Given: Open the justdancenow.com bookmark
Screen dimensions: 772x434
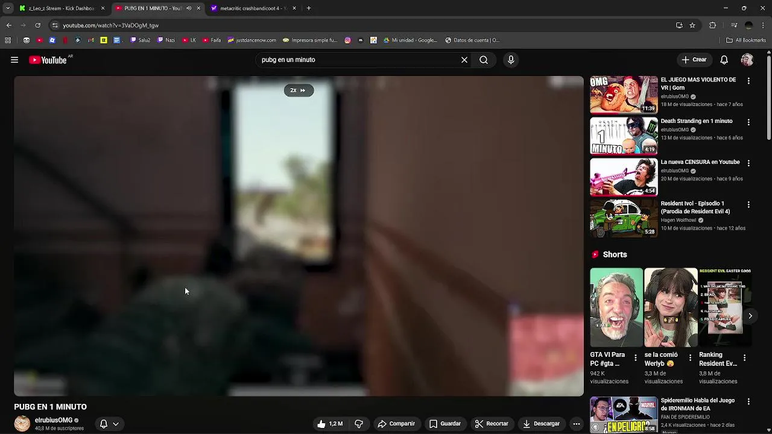Looking at the screenshot, I should [x=252, y=40].
